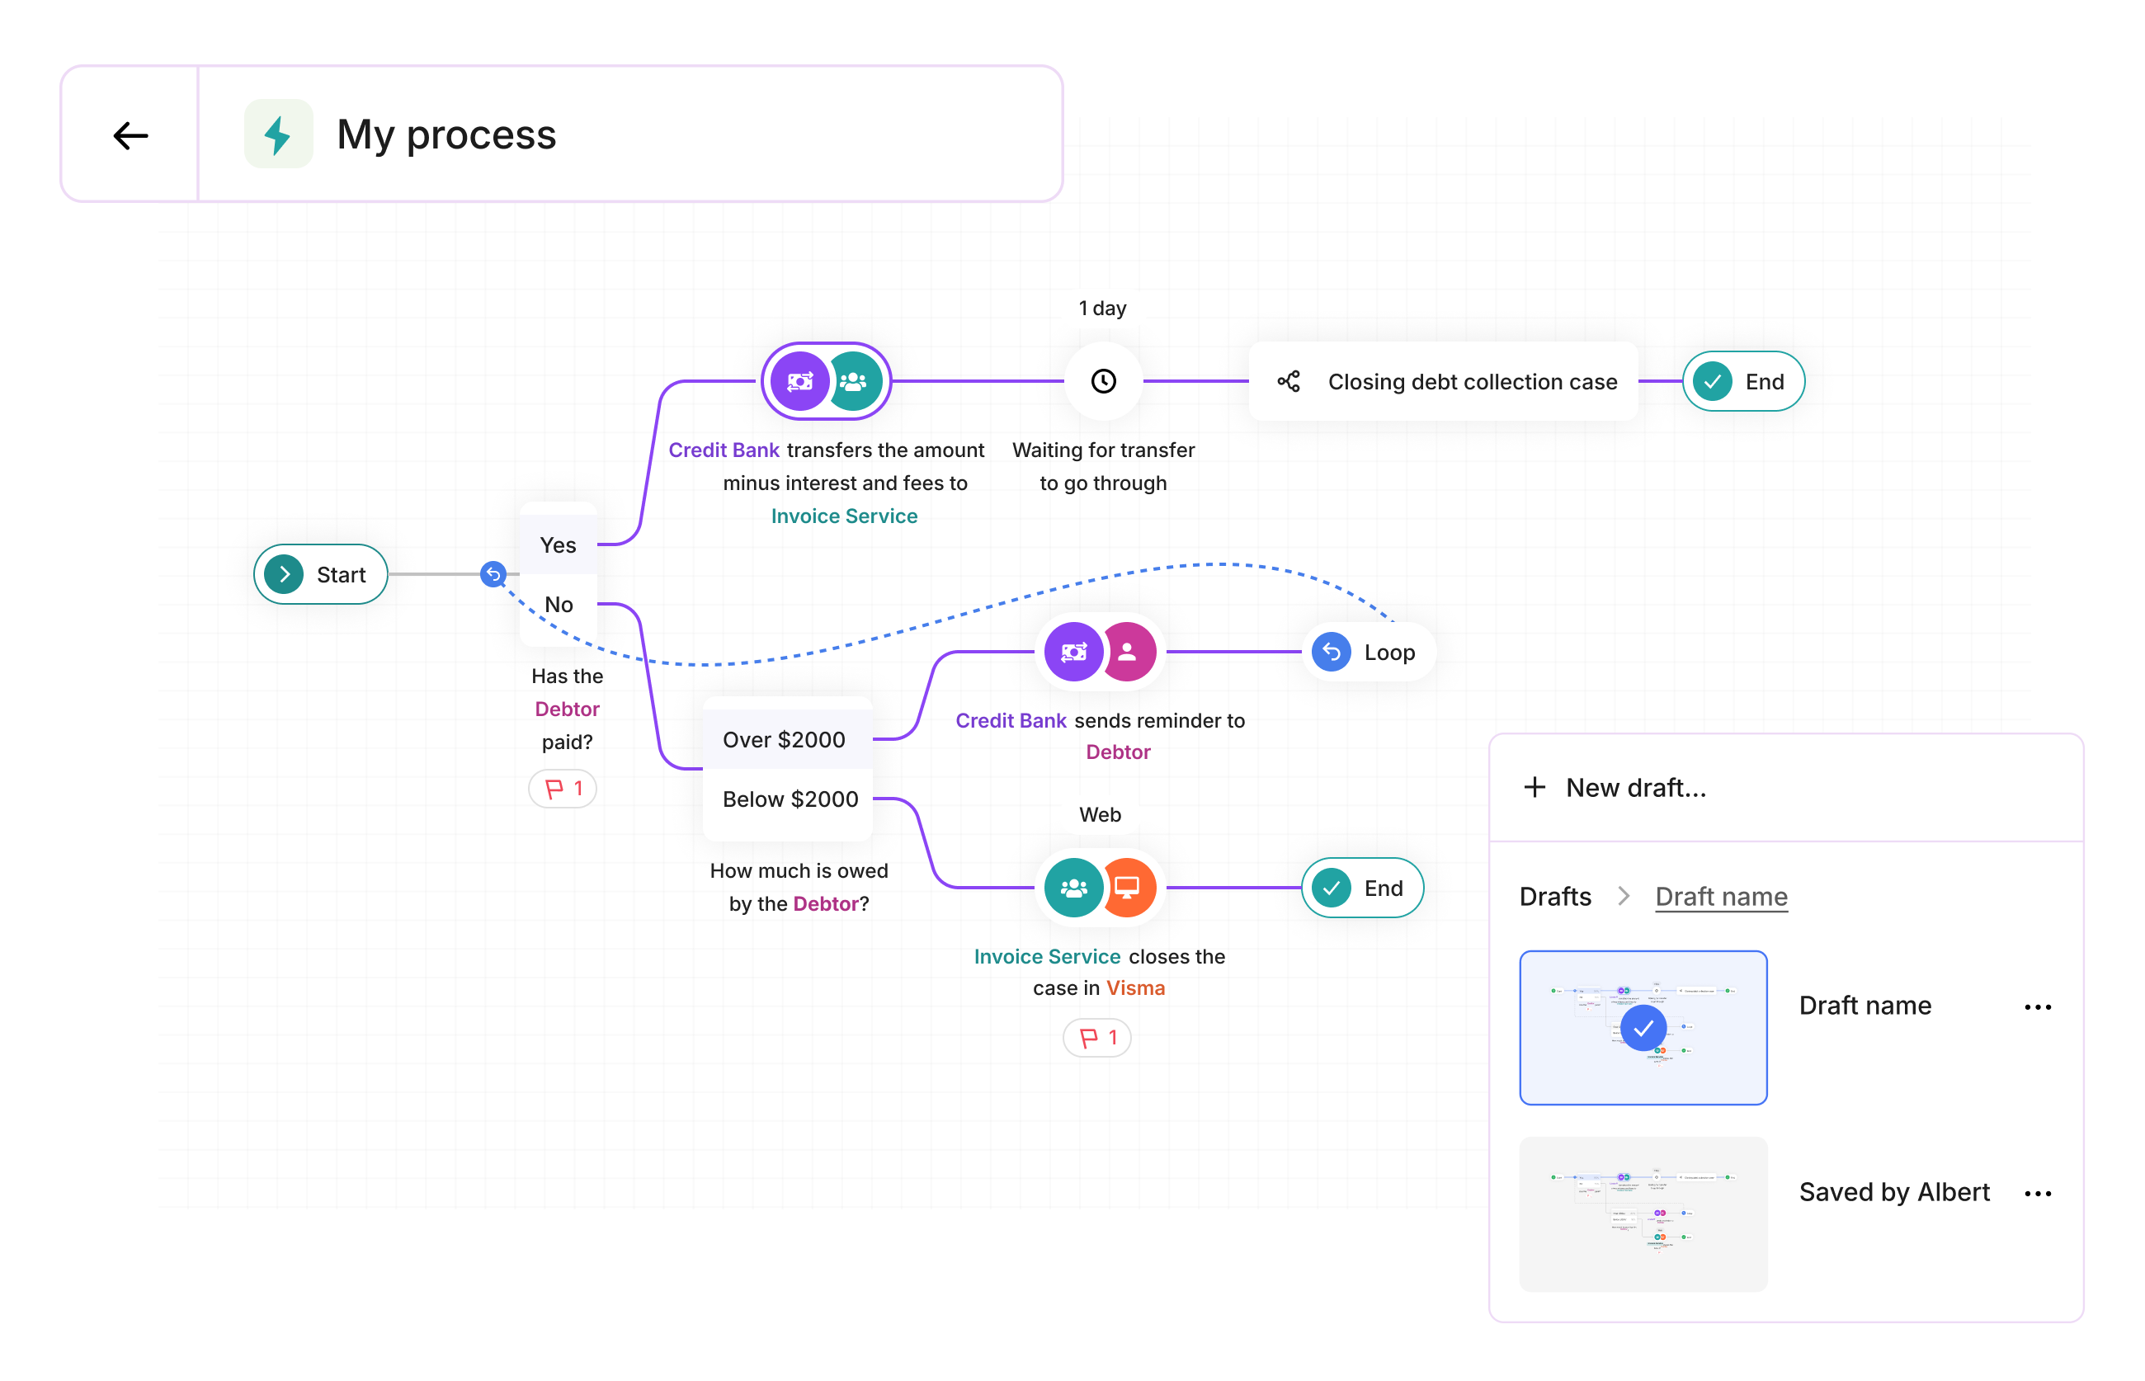Click the Drafts breadcrumb item
The height and width of the screenshot is (1381, 2145).
pyautogui.click(x=1554, y=896)
